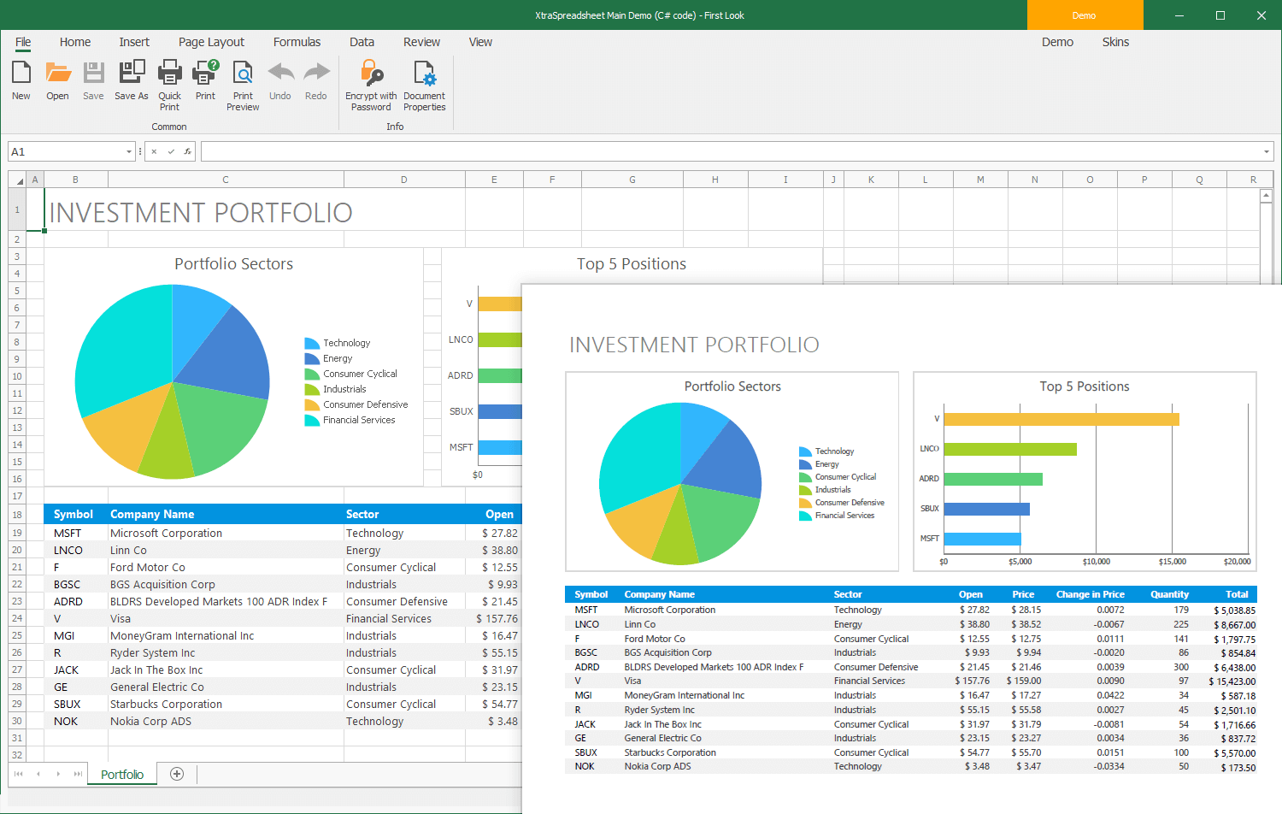The width and height of the screenshot is (1282, 814).
Task: Open the File menu
Action: 22,41
